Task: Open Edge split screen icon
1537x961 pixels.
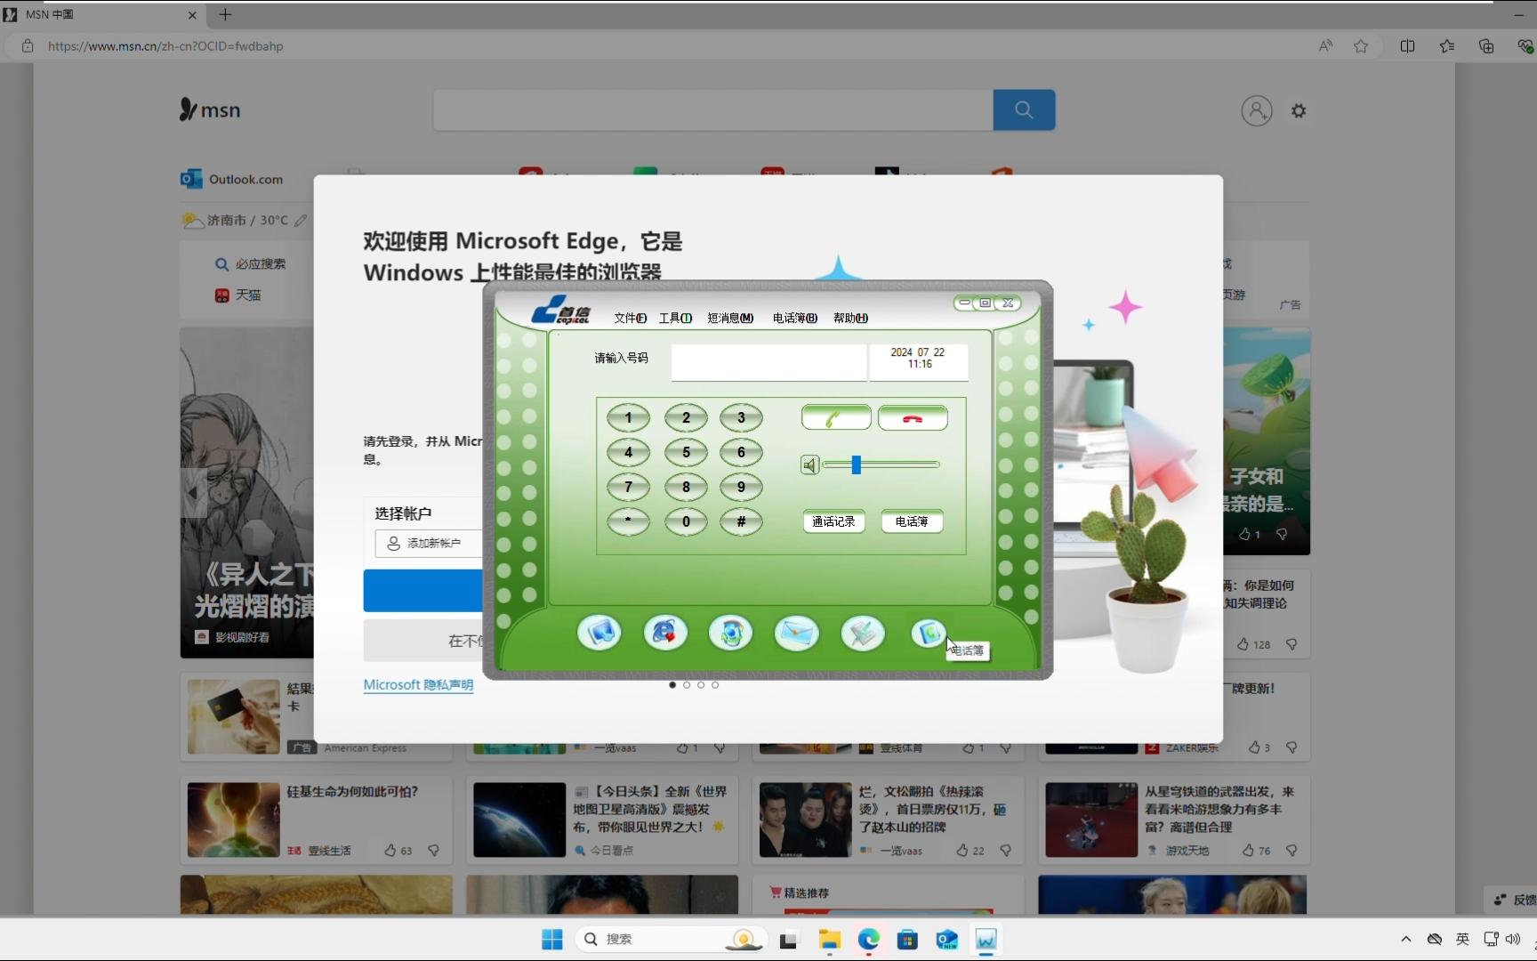Action: (x=1407, y=46)
